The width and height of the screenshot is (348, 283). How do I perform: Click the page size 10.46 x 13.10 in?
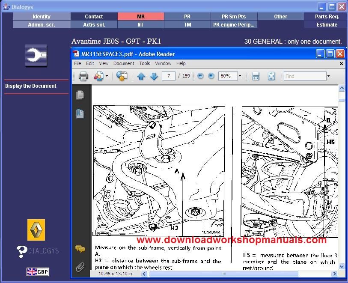tap(115, 274)
